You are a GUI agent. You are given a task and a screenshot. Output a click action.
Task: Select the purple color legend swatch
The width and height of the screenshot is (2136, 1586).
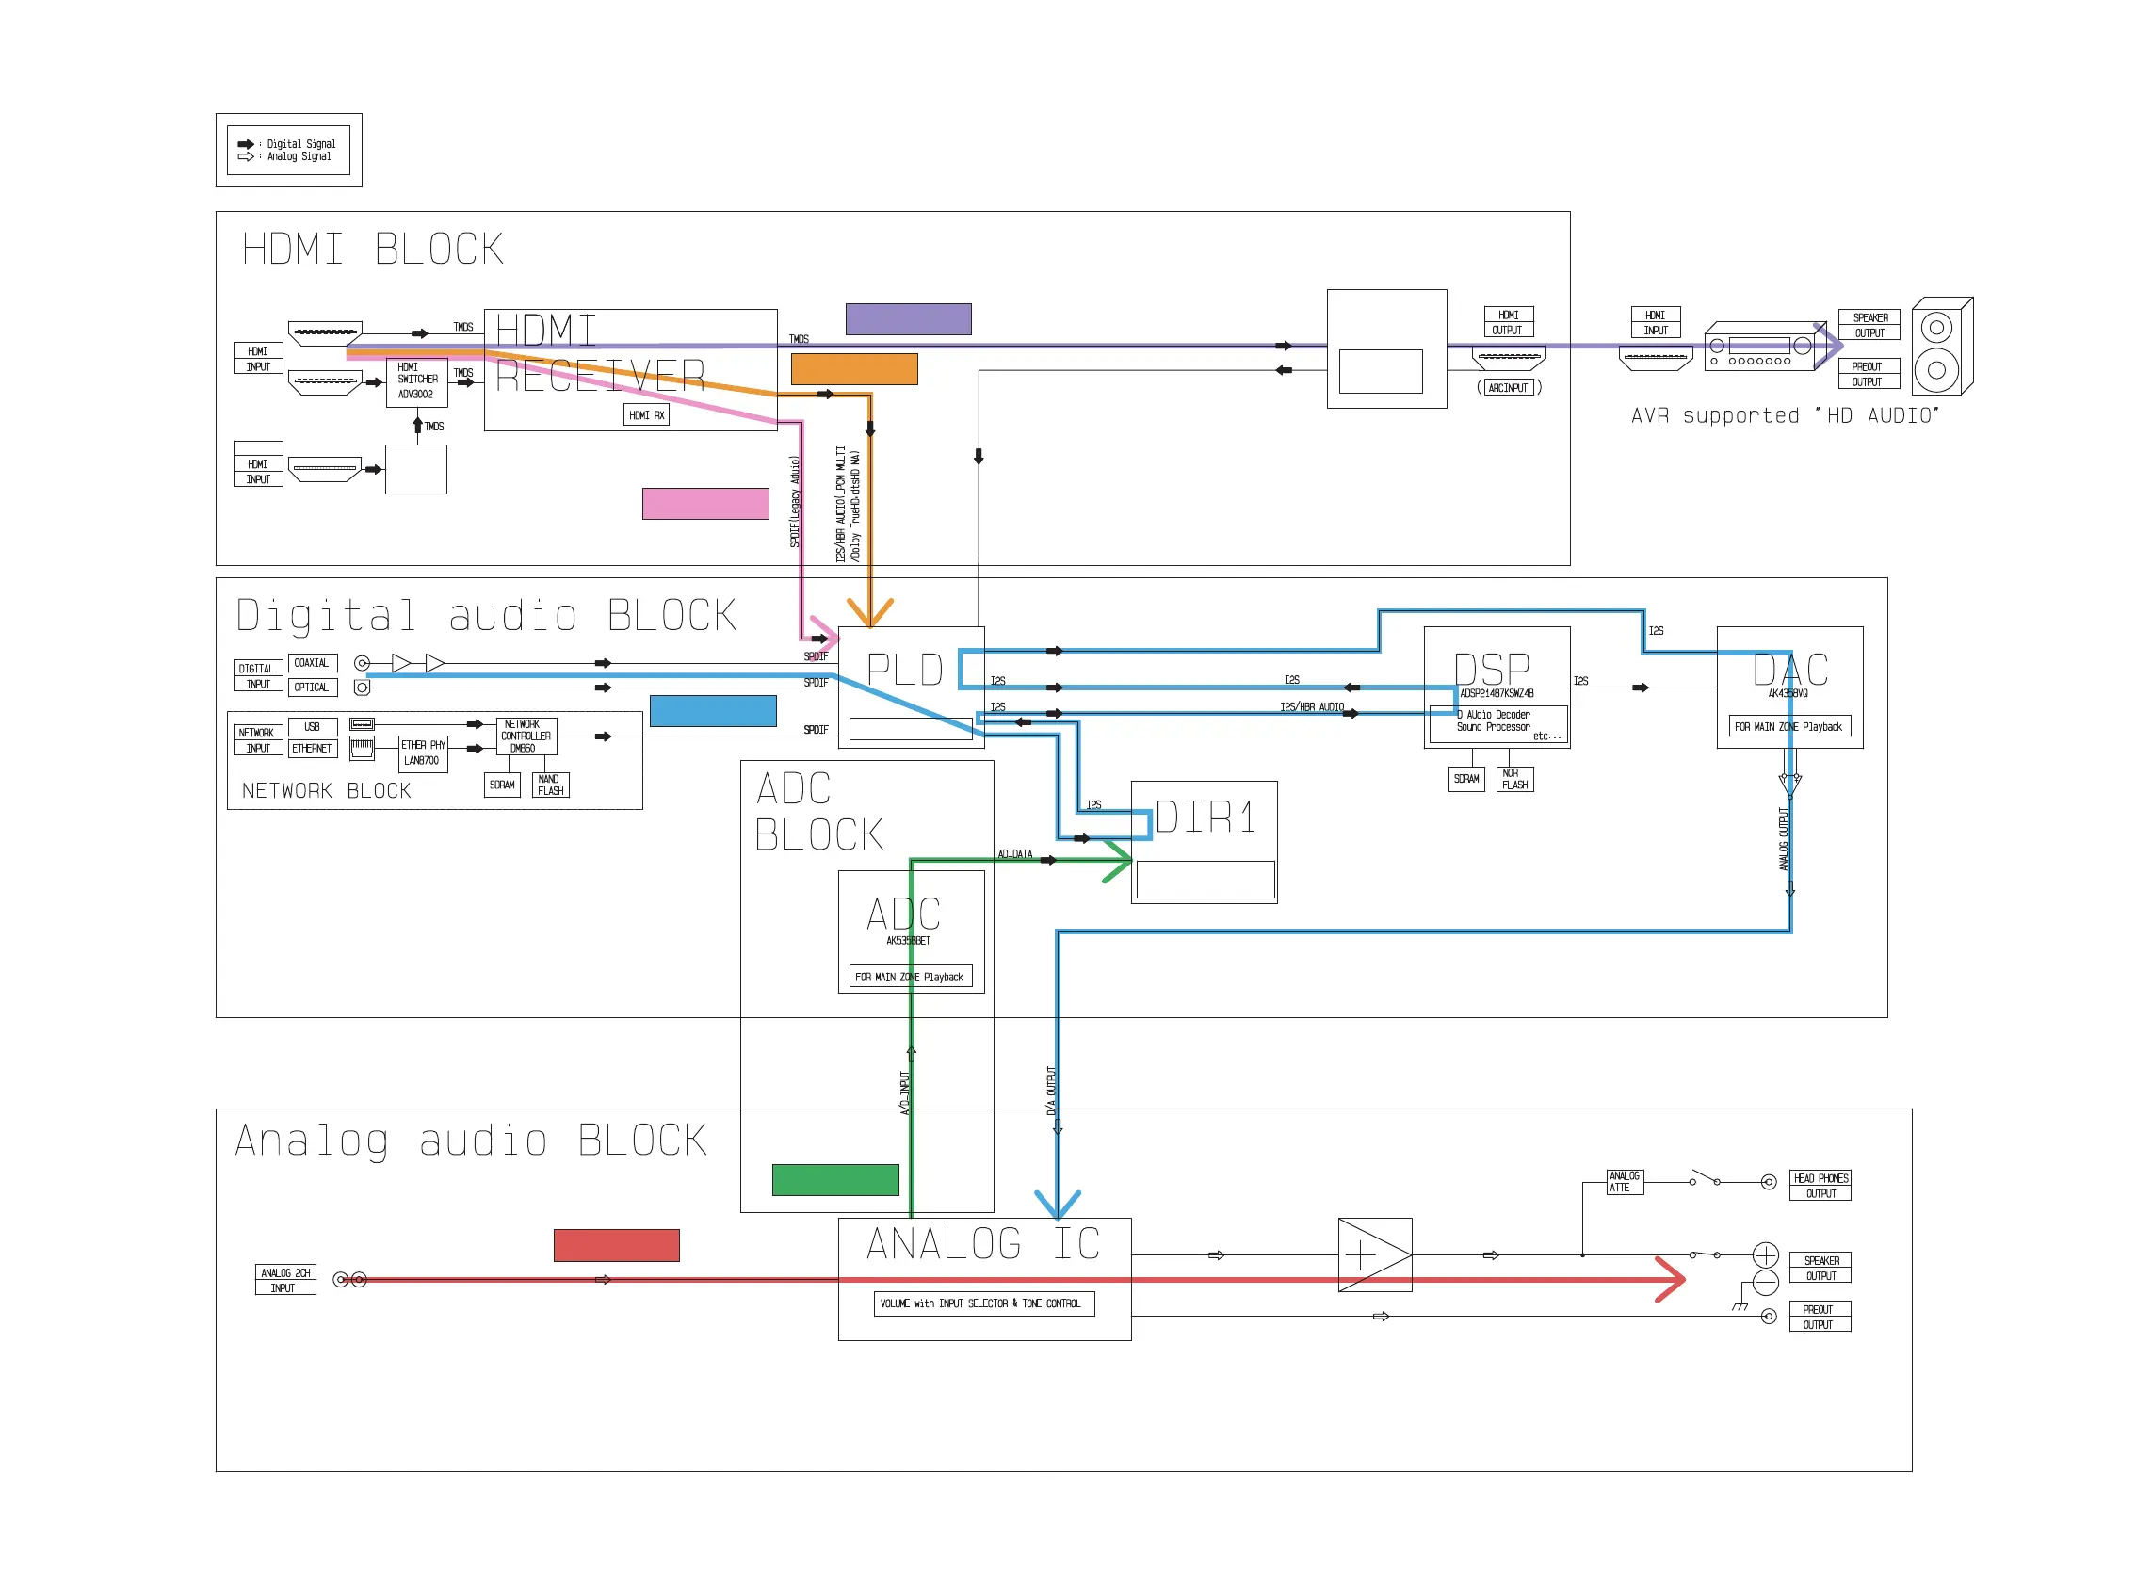point(907,319)
